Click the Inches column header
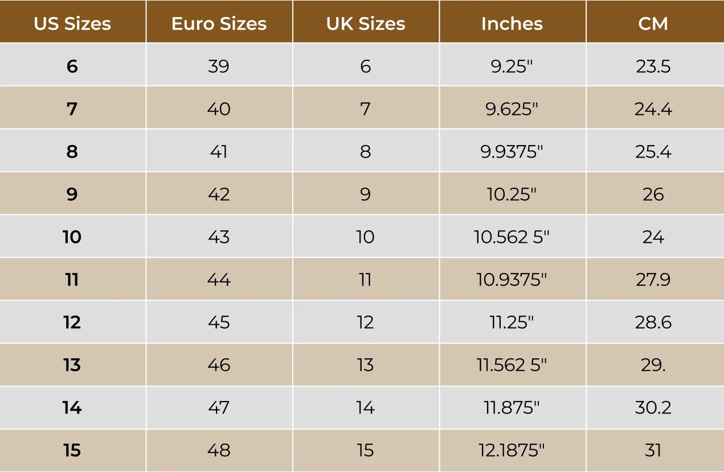The image size is (724, 472). (512, 23)
